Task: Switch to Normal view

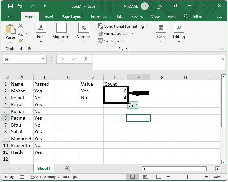Action: pyautogui.click(x=132, y=177)
